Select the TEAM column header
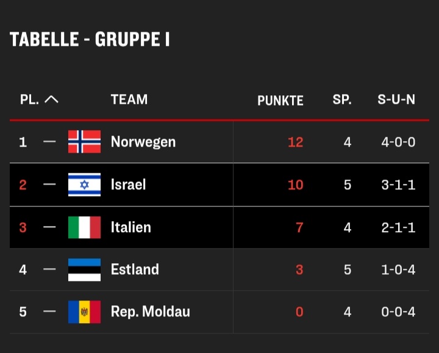This screenshot has height=353, width=439. (x=129, y=100)
